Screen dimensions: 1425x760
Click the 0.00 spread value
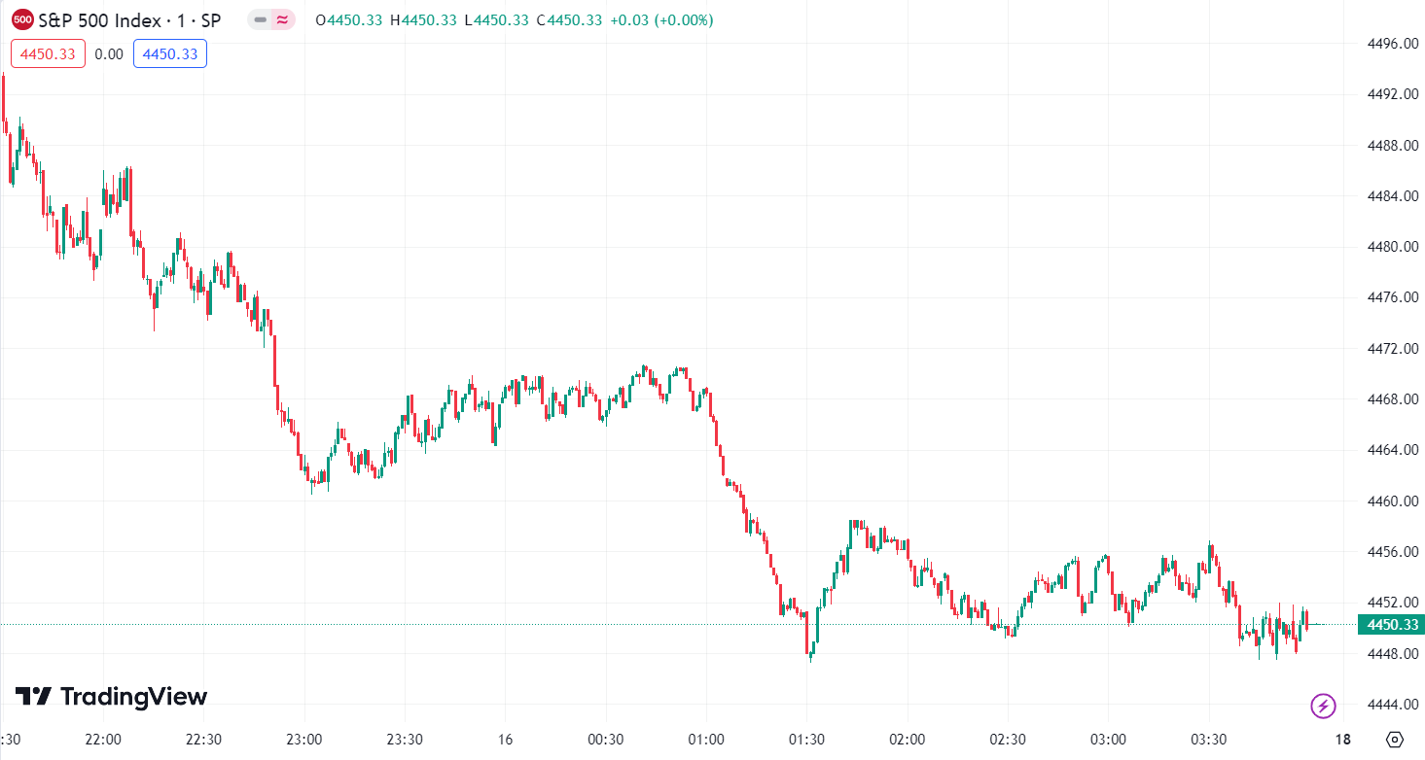[x=109, y=53]
